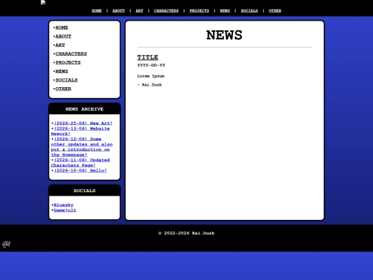Click the copyright "© 2022-2026 Kai.Dusk" text

pyautogui.click(x=186, y=233)
